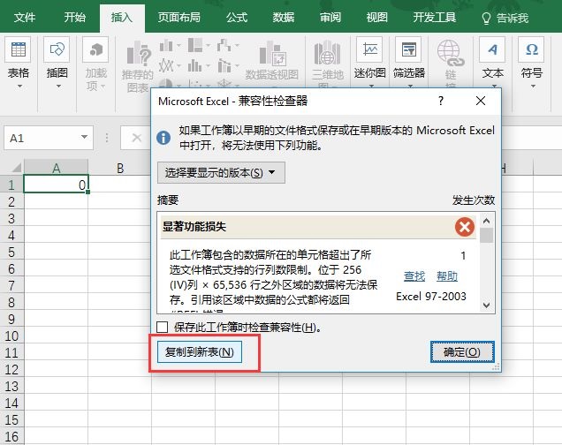
Task: Select row 16 header
Action: coord(11,437)
